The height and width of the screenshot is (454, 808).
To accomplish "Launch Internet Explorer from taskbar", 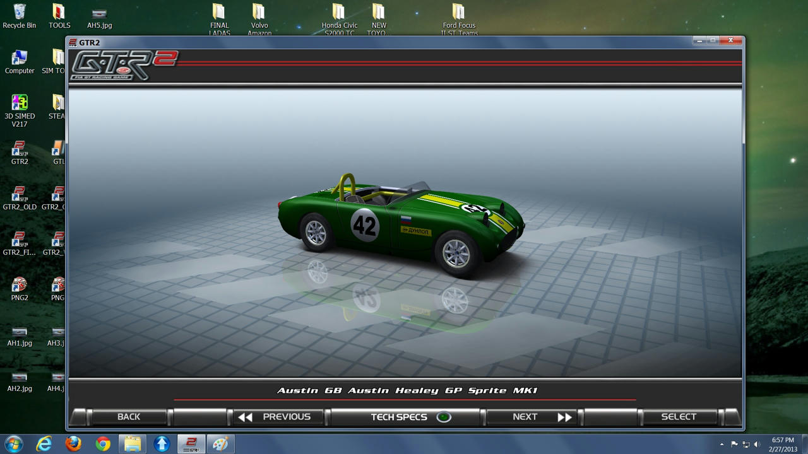I will coord(44,444).
